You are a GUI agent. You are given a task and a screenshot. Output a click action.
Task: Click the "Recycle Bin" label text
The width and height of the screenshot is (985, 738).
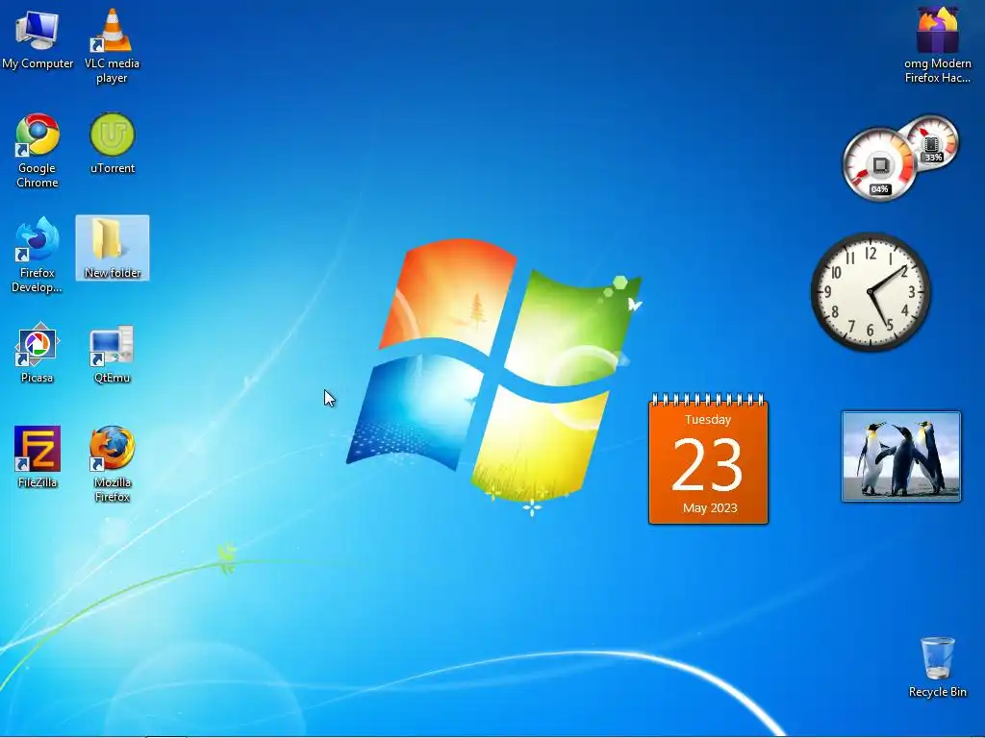[937, 692]
